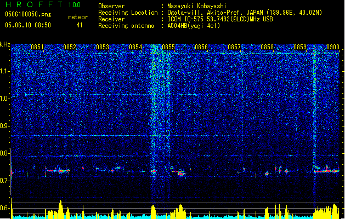The width and height of the screenshot is (345, 219).
Task: Click the meteor count 41
Action: point(80,25)
